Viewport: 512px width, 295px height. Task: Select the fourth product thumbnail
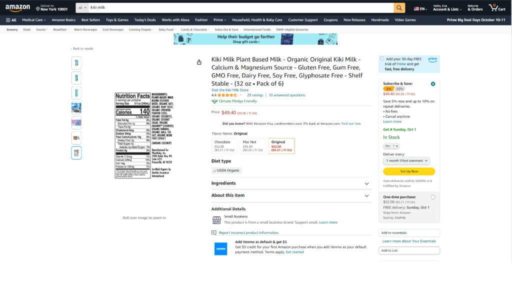(76, 108)
